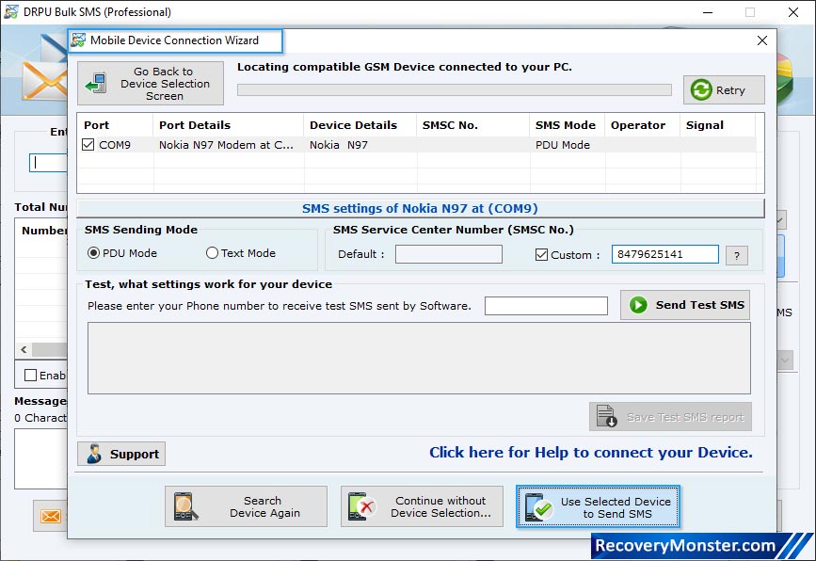Click the Go Back arrow icon
This screenshot has width=816, height=561.
click(x=94, y=82)
